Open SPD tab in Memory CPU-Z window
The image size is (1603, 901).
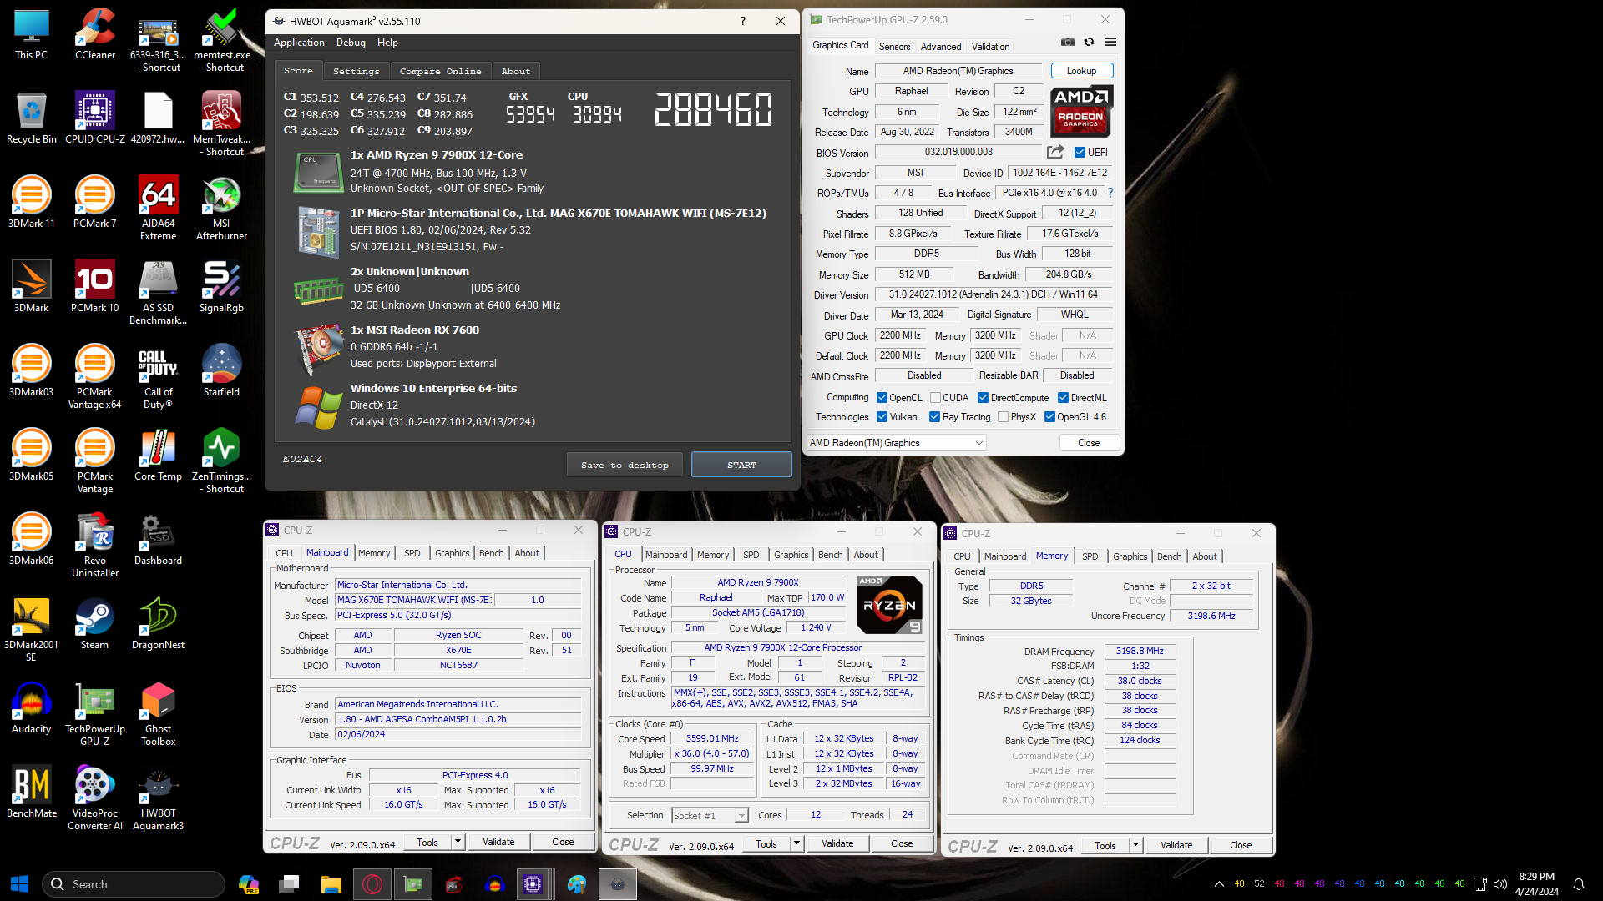coord(1090,556)
